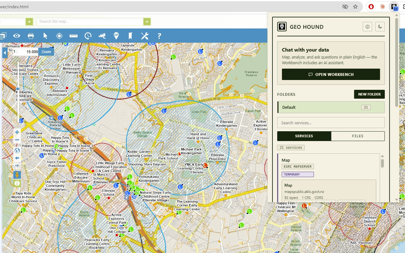Activate the street view pegman button

tap(17, 175)
